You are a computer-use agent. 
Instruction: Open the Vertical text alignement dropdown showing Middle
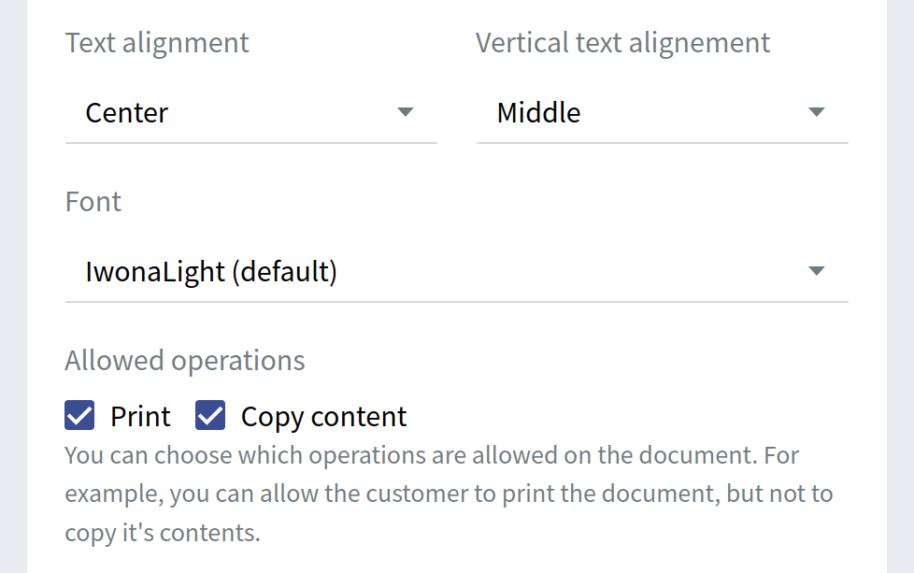[x=663, y=112]
